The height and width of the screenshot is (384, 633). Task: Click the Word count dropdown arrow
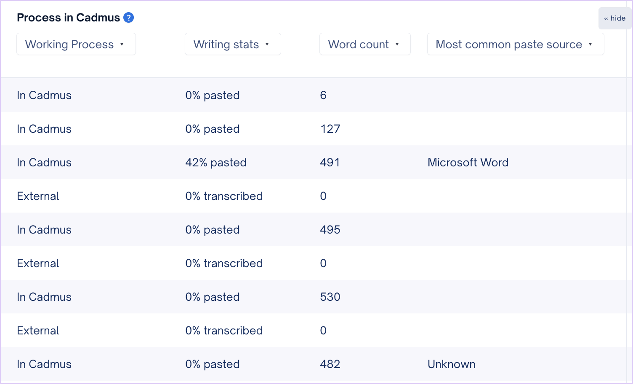coord(397,45)
